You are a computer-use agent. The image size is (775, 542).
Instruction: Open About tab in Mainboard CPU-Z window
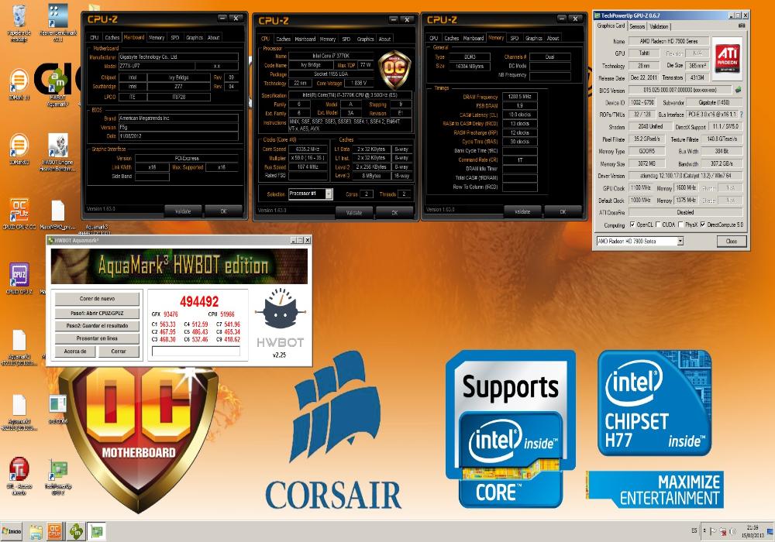214,37
